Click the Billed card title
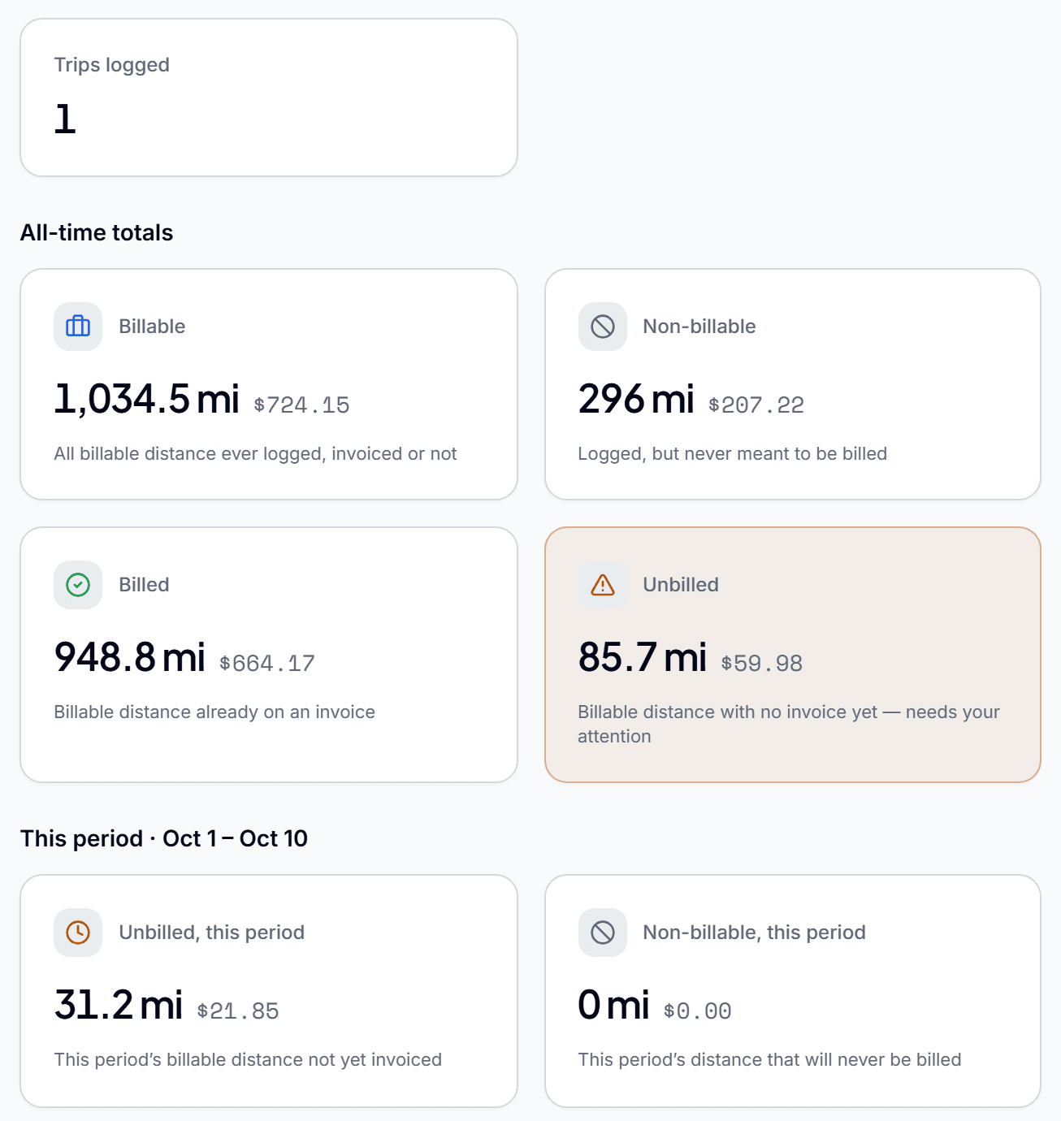1061x1121 pixels. pos(144,585)
